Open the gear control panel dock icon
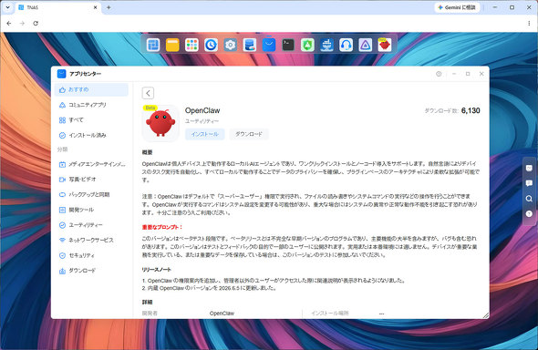This screenshot has width=538, height=350. click(230, 45)
